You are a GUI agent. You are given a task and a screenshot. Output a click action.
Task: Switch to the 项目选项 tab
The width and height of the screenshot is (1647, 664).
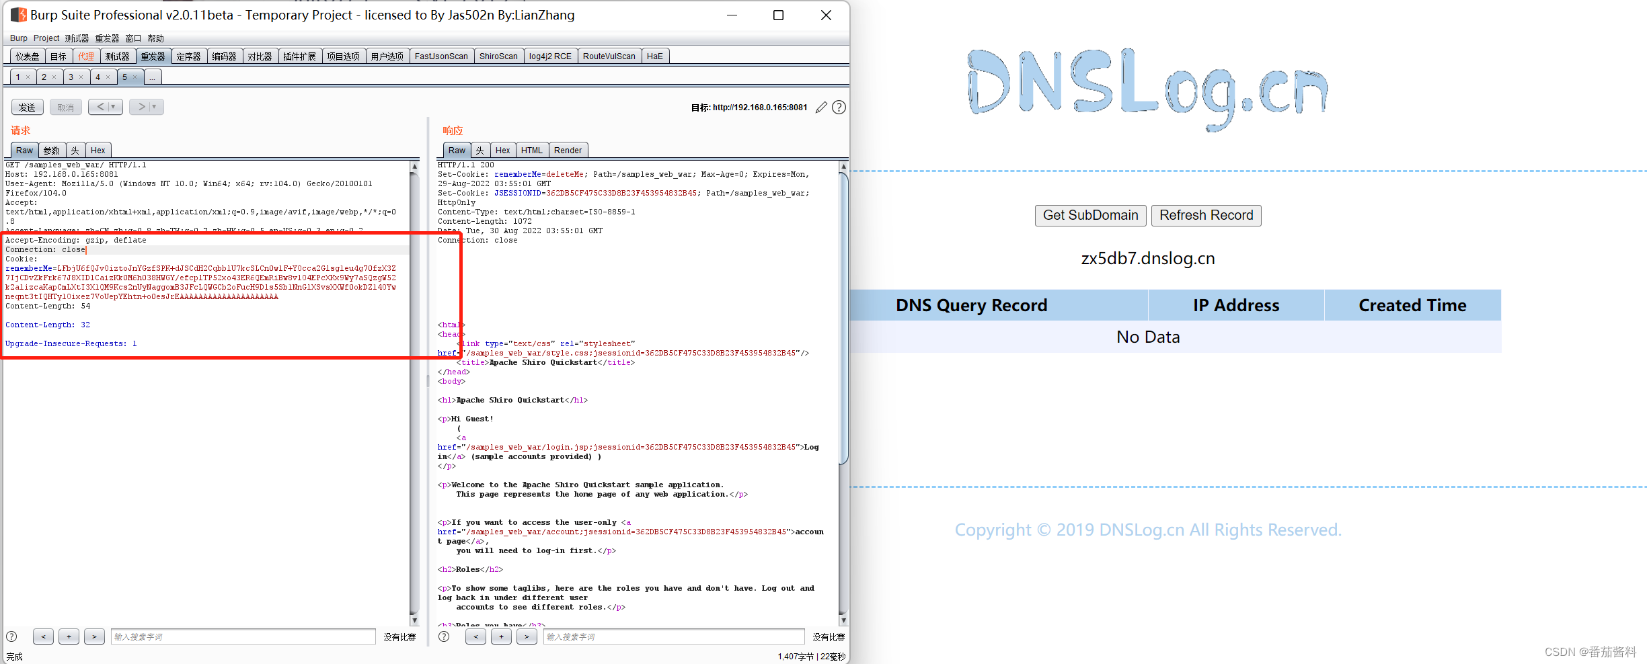[343, 56]
